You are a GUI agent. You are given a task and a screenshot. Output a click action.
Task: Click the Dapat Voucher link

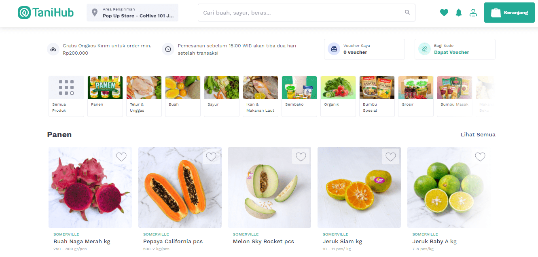pyautogui.click(x=451, y=52)
